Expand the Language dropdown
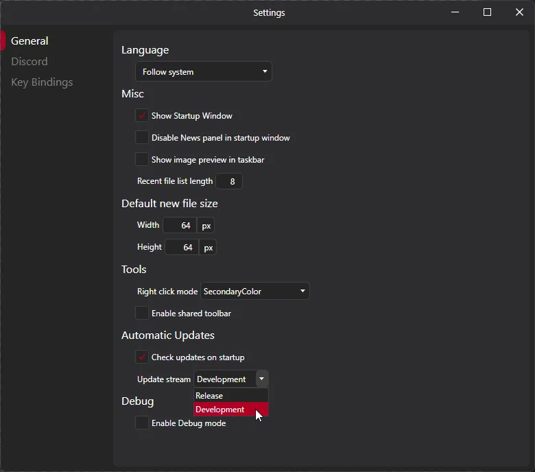 coord(204,72)
